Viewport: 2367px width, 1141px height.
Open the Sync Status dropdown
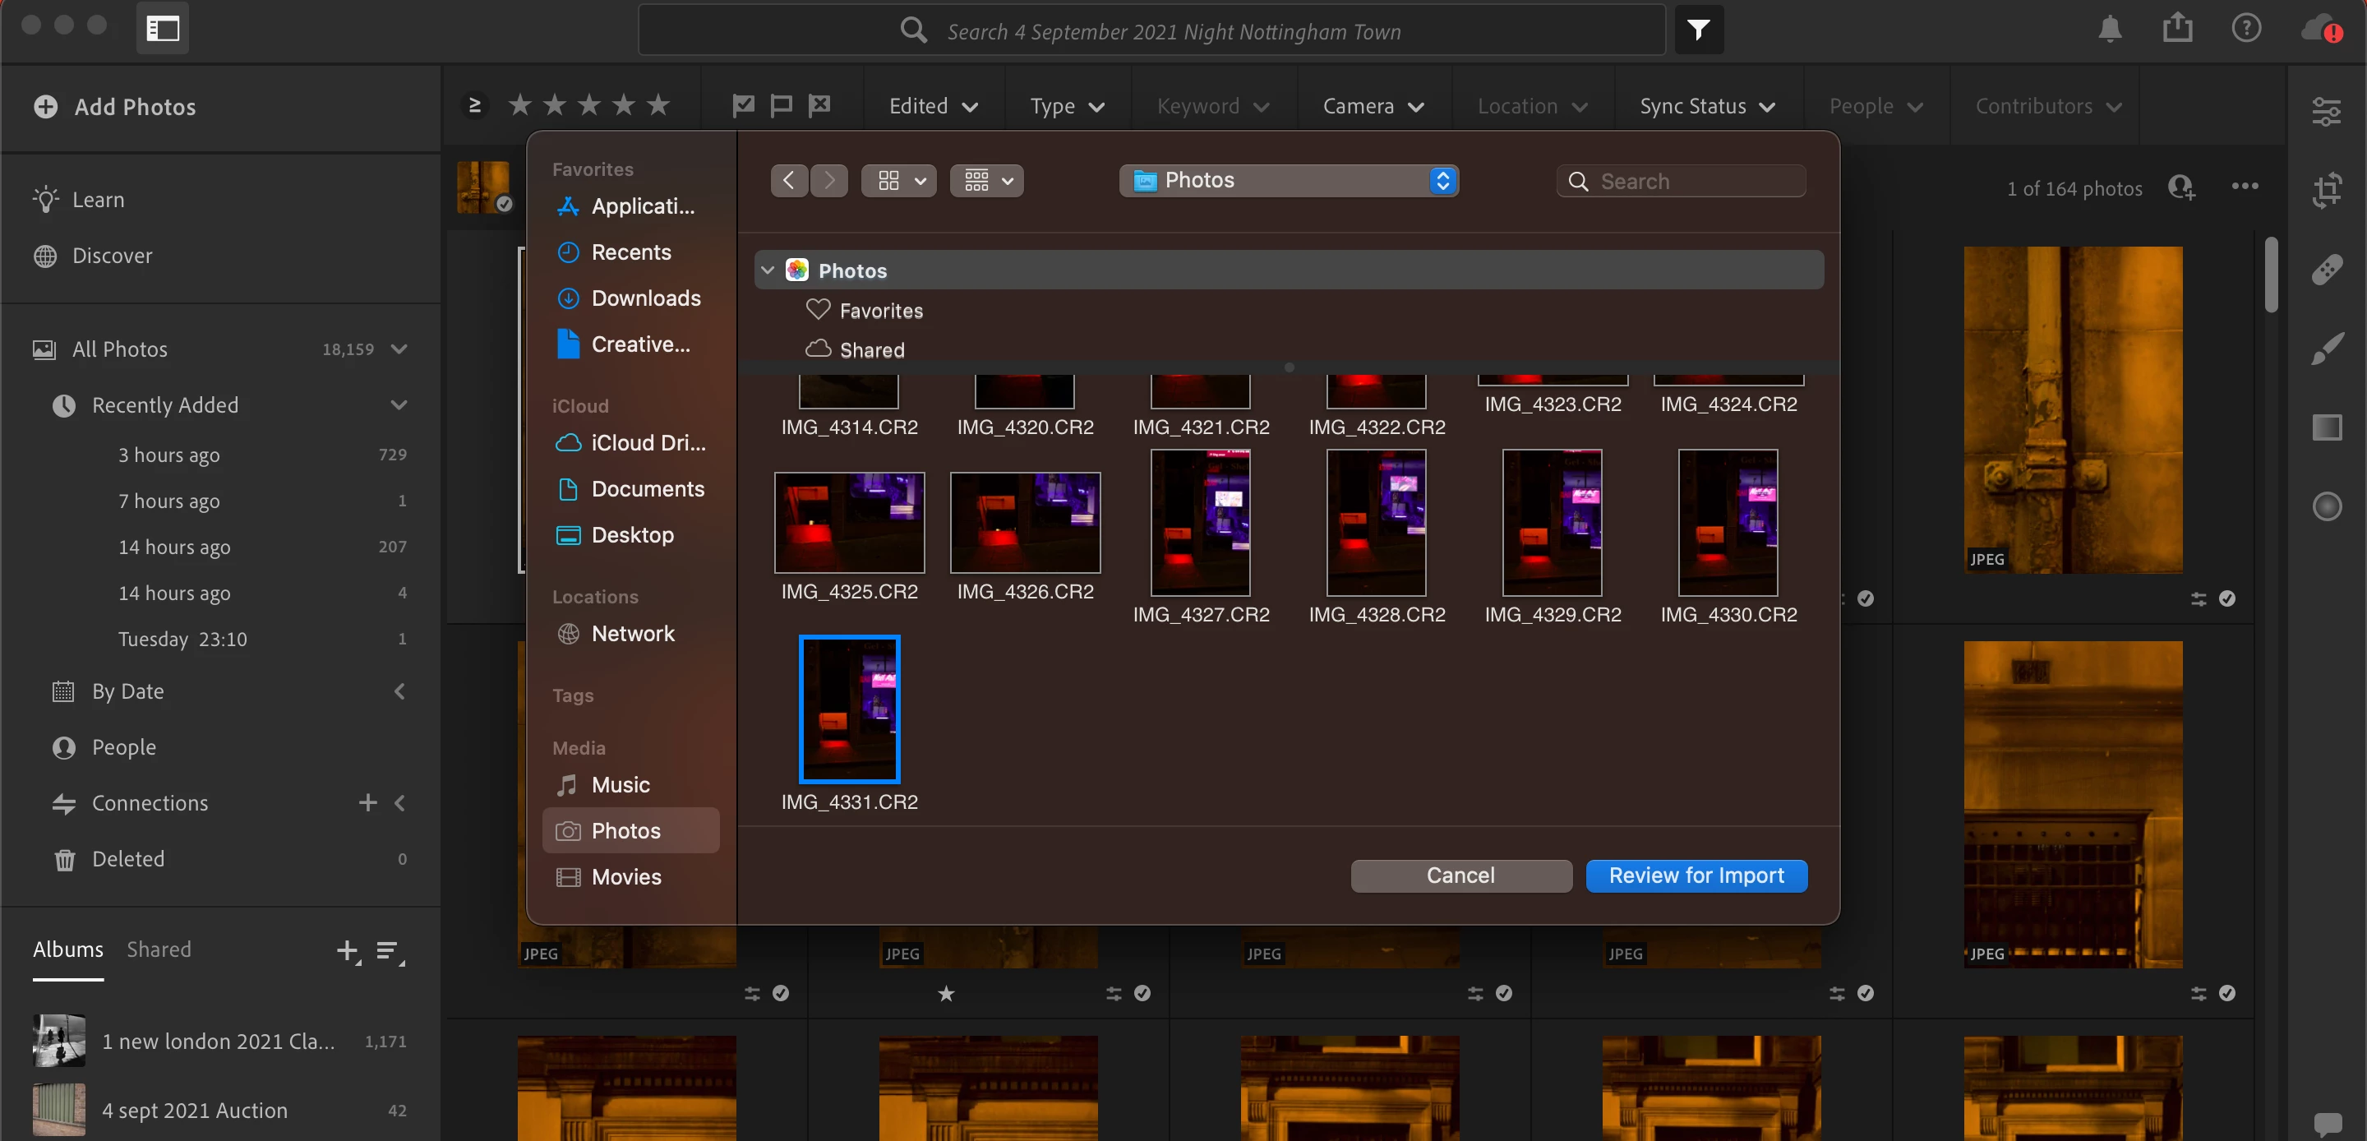click(x=1707, y=107)
